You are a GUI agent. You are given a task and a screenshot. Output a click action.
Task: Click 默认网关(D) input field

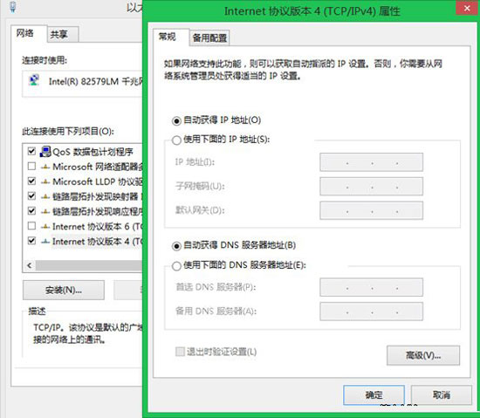click(371, 210)
